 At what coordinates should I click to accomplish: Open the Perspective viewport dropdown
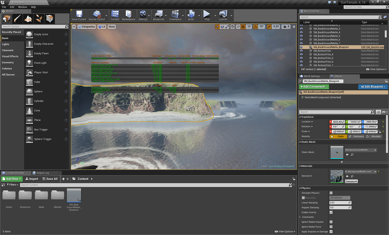(87, 27)
